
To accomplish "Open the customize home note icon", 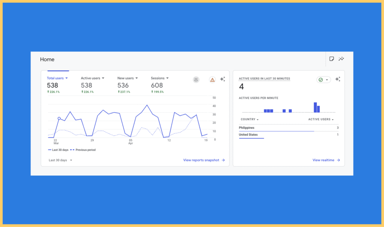I will pos(331,59).
